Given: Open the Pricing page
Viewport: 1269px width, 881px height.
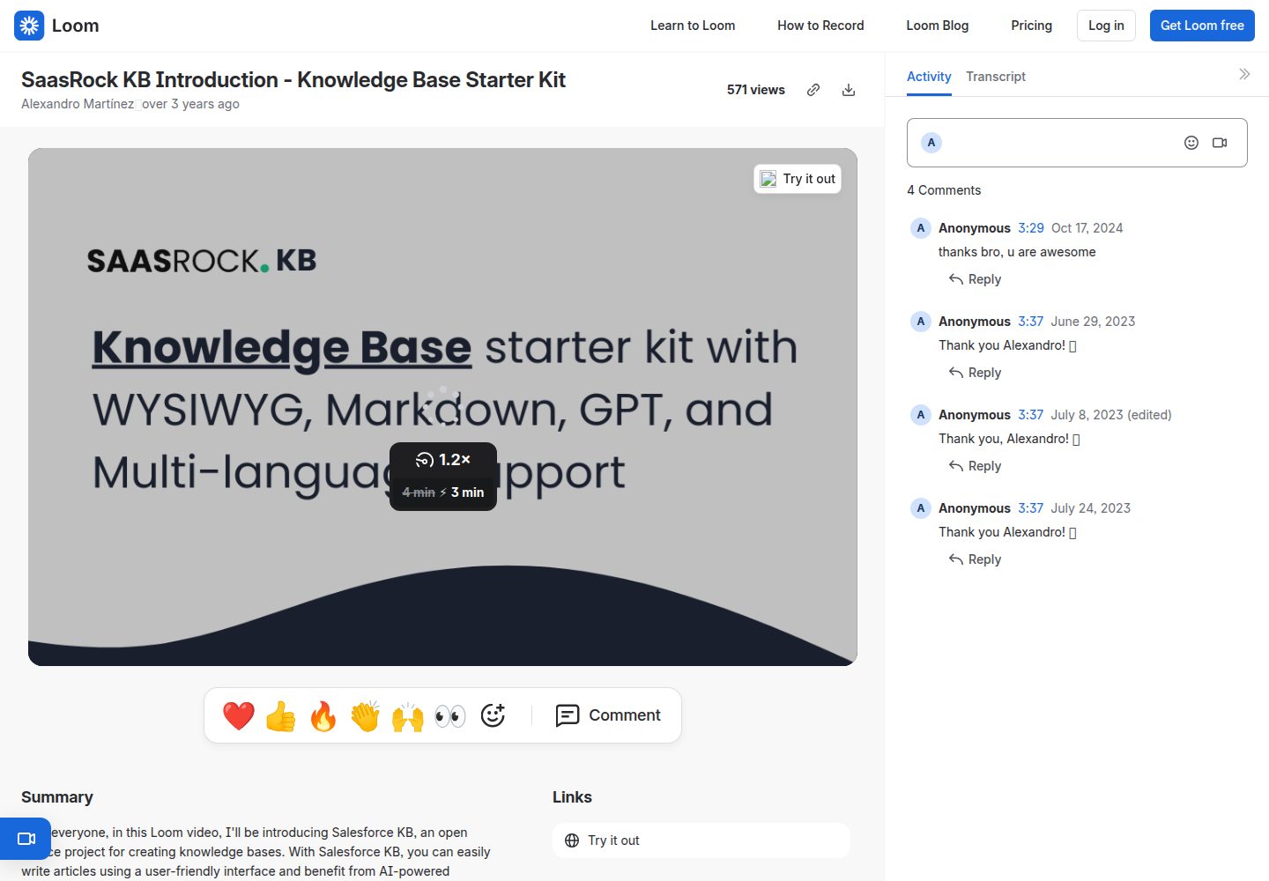Looking at the screenshot, I should 1032,26.
